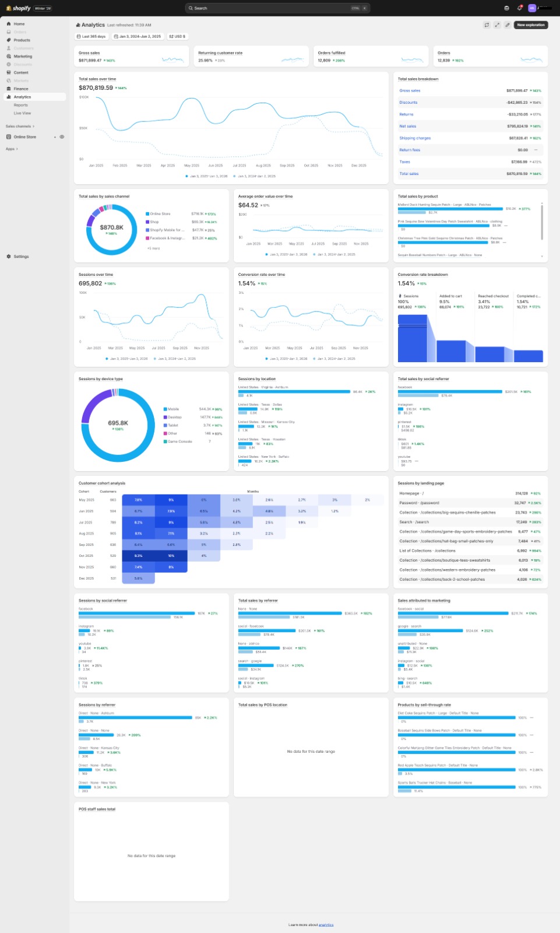Click the refresh icon in Analytics header
Viewport: 560px width, 933px height.
pyautogui.click(x=487, y=25)
